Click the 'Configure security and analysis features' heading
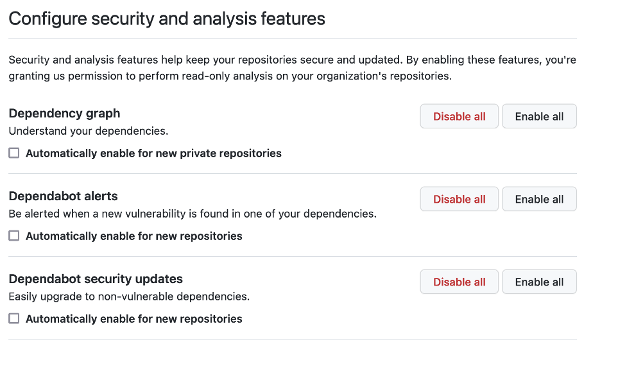 pyautogui.click(x=167, y=19)
